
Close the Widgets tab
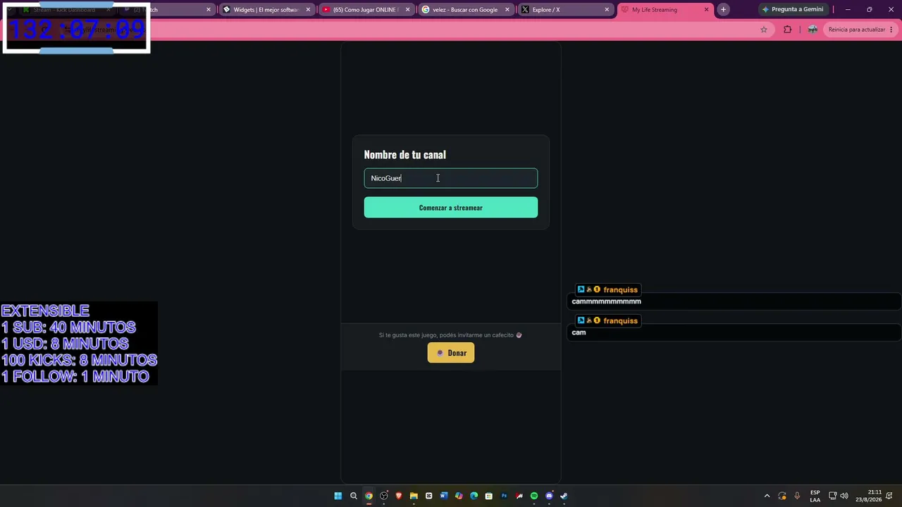tap(308, 10)
